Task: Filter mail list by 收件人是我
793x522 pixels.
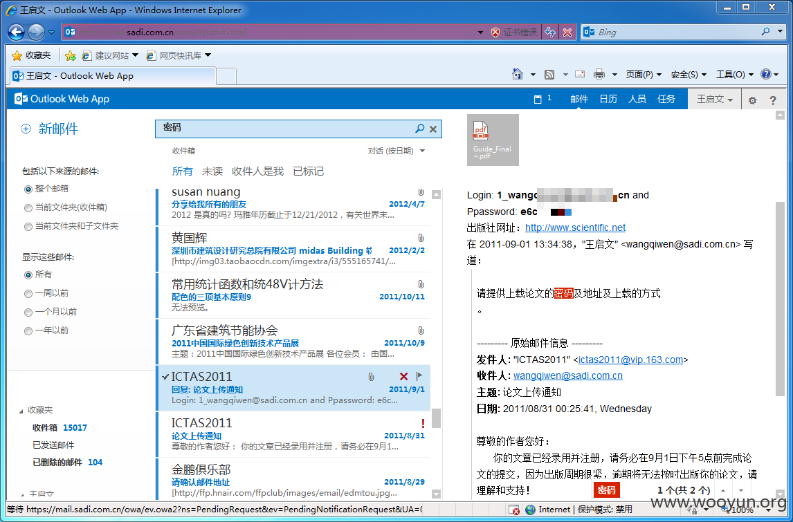Action: [x=258, y=171]
